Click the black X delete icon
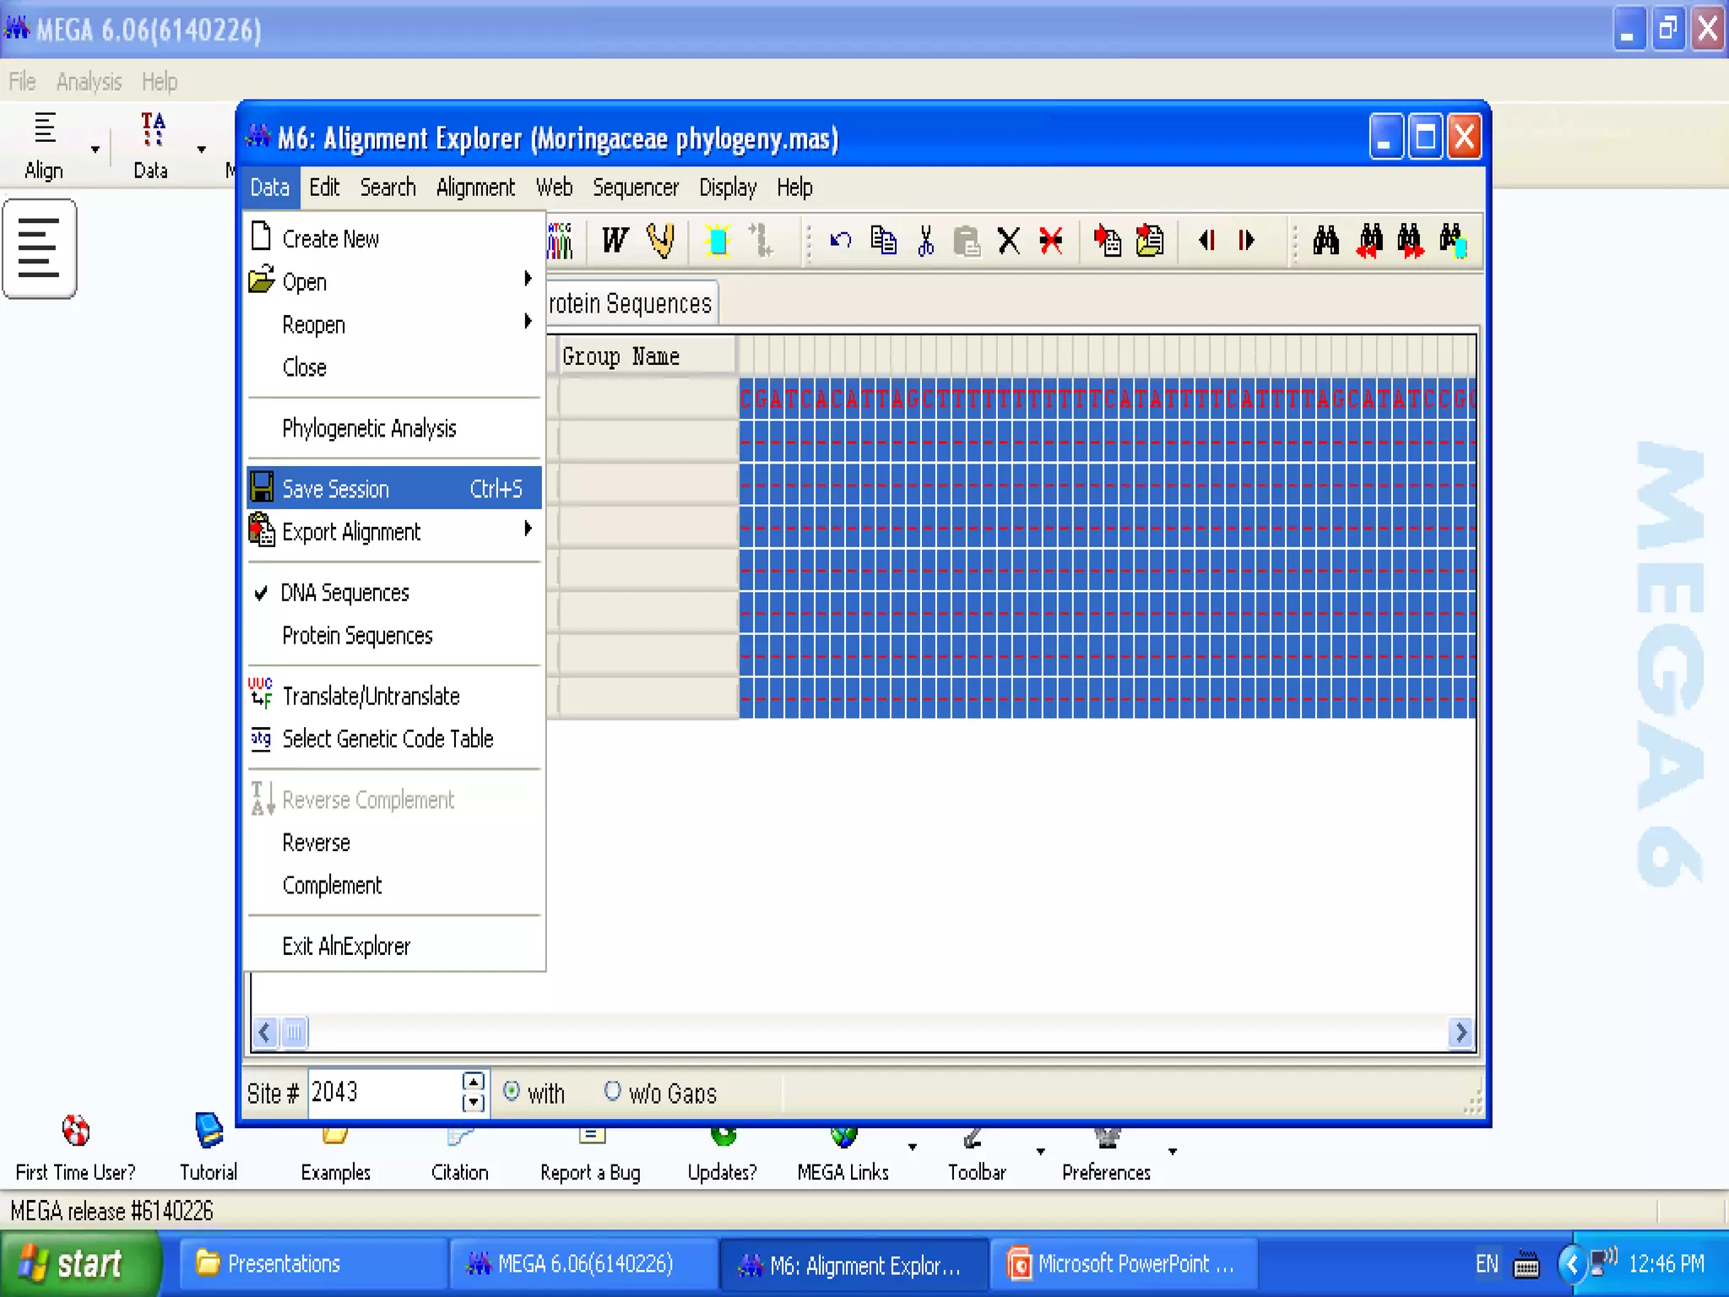This screenshot has width=1729, height=1297. (1009, 241)
